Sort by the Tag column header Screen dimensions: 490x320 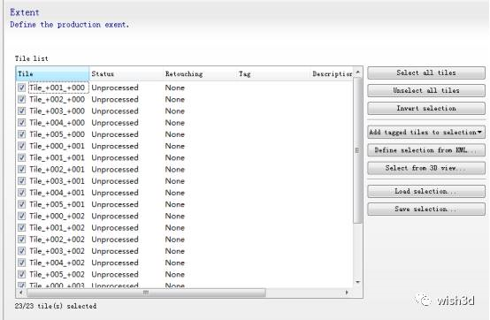coord(273,74)
